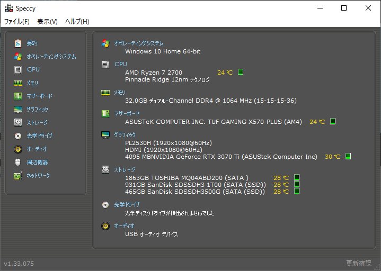
Task: Select 周辺機器 in the sidebar
Action: click(37, 162)
